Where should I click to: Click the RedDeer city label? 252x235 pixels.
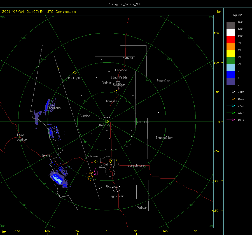pyautogui.click(x=119, y=85)
